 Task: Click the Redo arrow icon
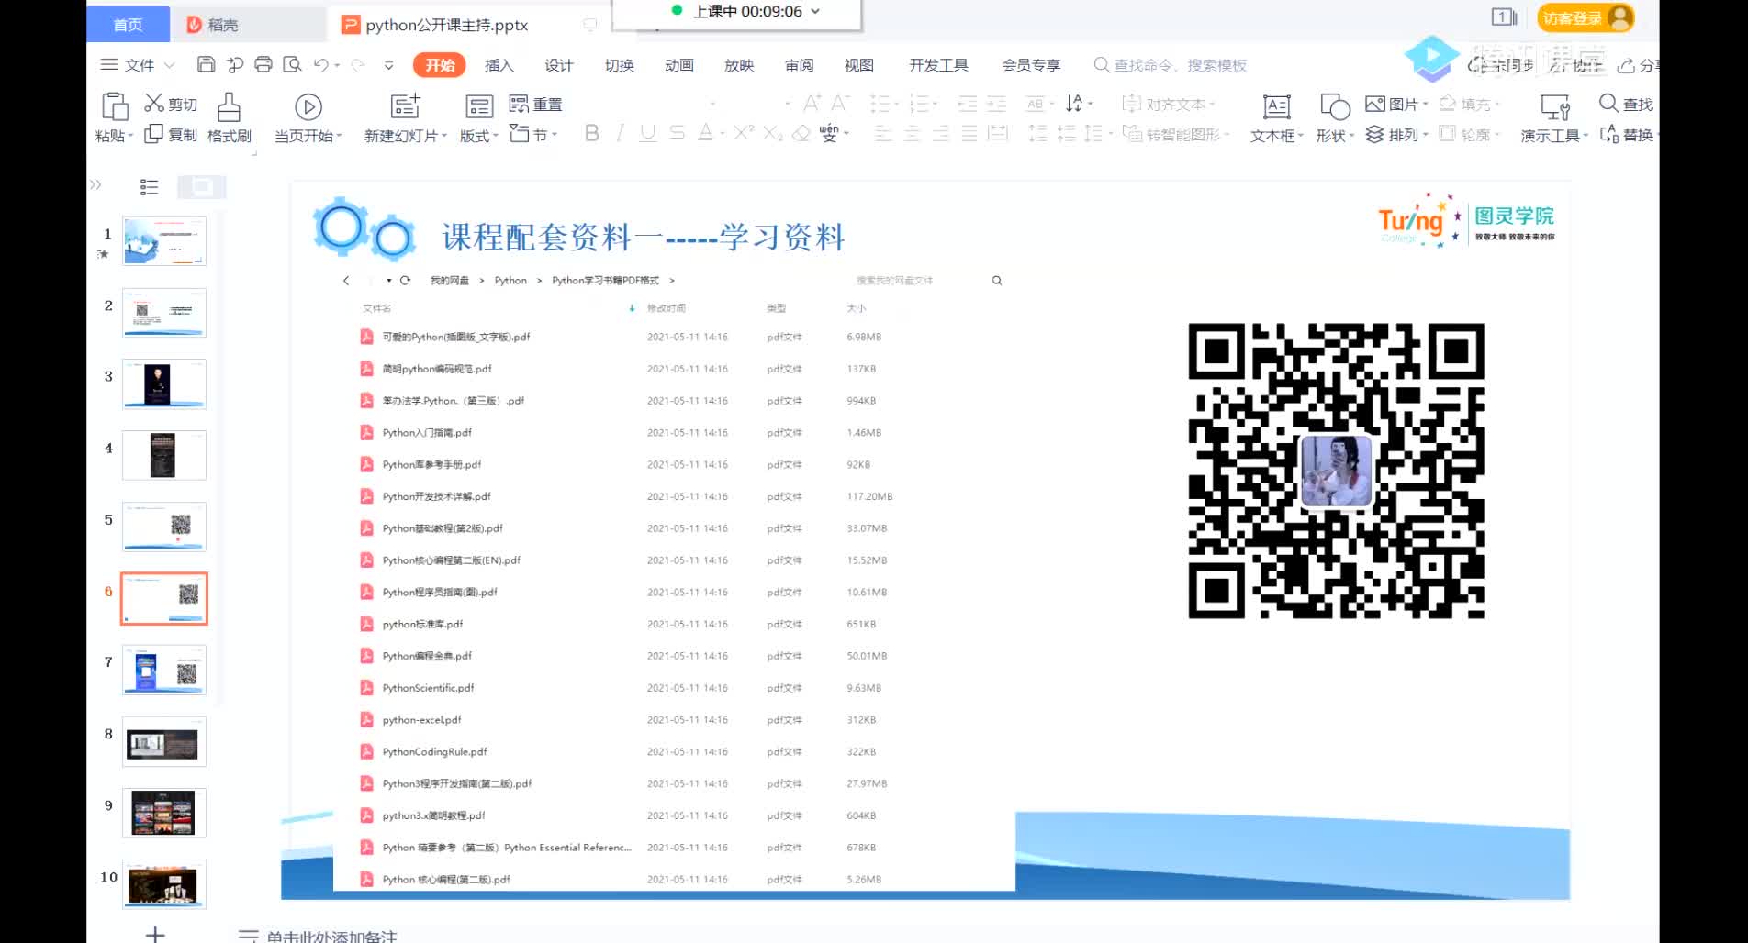click(x=358, y=64)
